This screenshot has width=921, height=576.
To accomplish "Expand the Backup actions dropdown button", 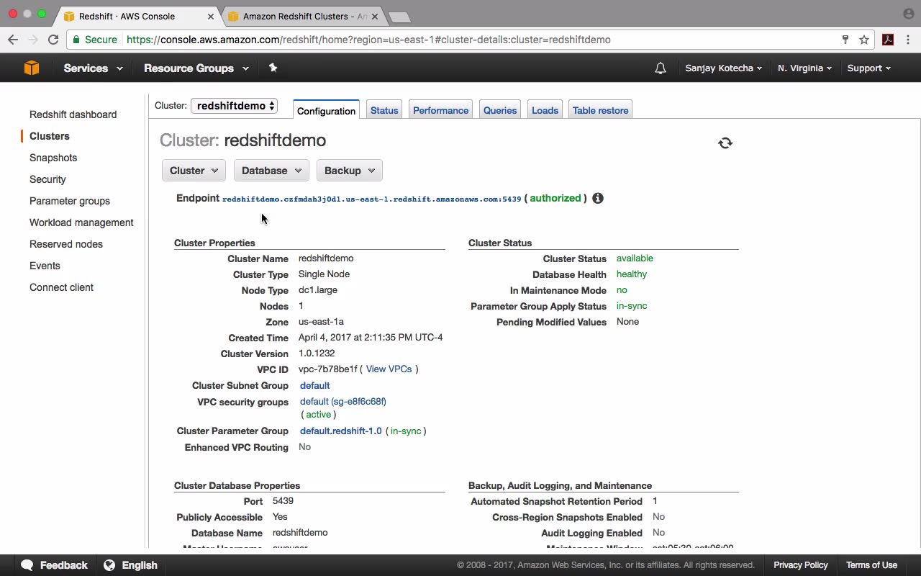I will click(x=349, y=171).
